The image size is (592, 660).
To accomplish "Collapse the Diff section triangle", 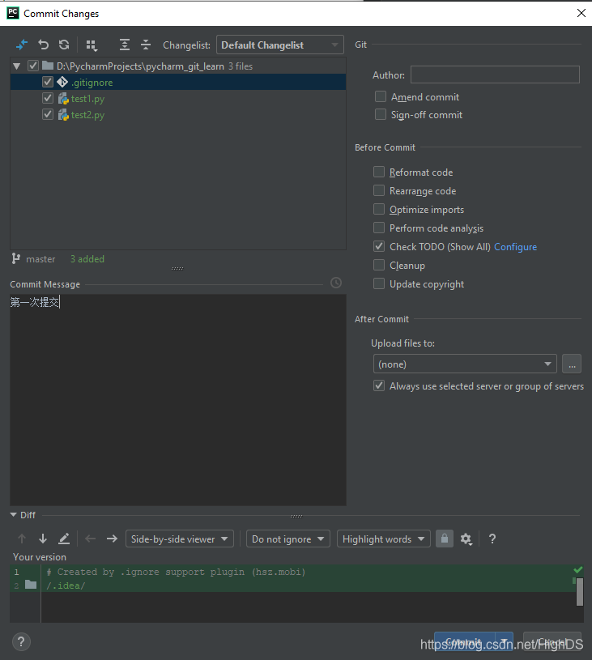I will tap(13, 515).
